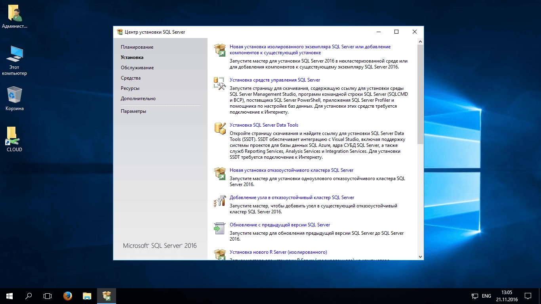This screenshot has width=541, height=304.
Task: Click the vertical scrollbar thumb
Action: click(421, 94)
